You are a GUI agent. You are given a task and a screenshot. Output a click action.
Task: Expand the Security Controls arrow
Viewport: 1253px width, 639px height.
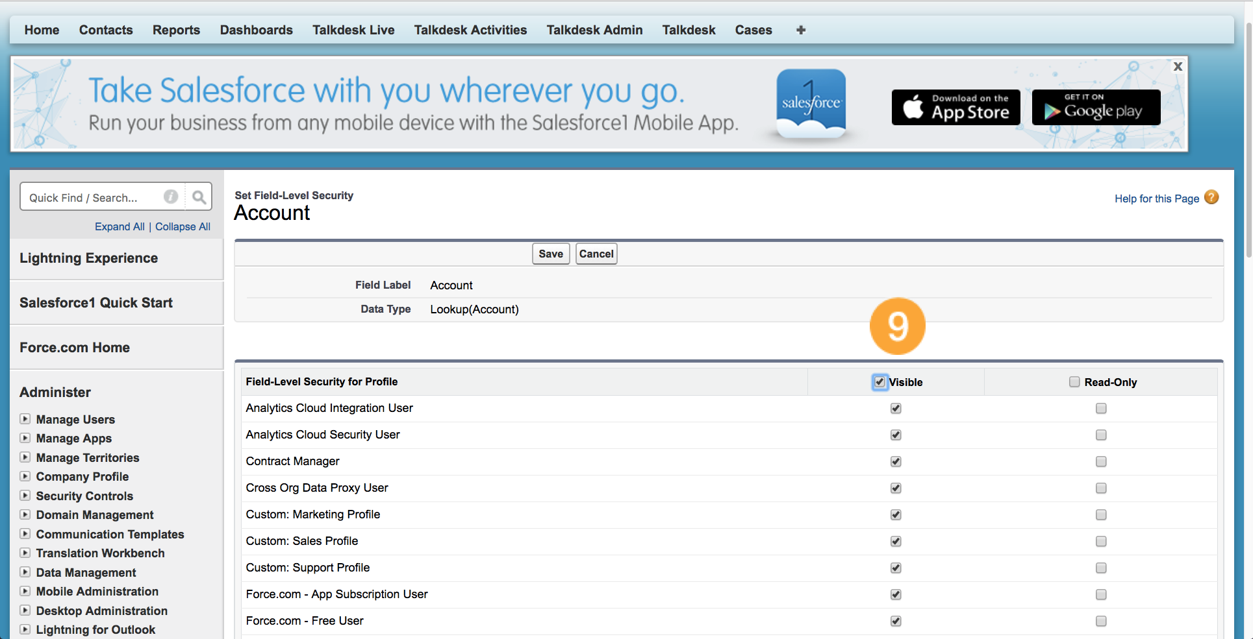pos(25,496)
